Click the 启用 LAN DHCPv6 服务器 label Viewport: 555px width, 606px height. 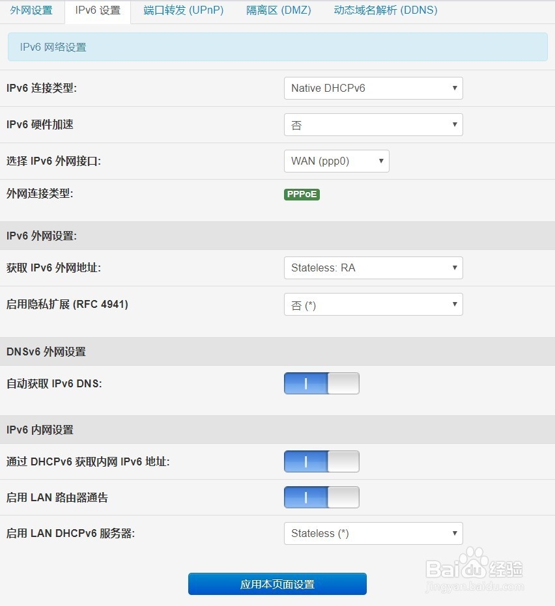(x=70, y=533)
